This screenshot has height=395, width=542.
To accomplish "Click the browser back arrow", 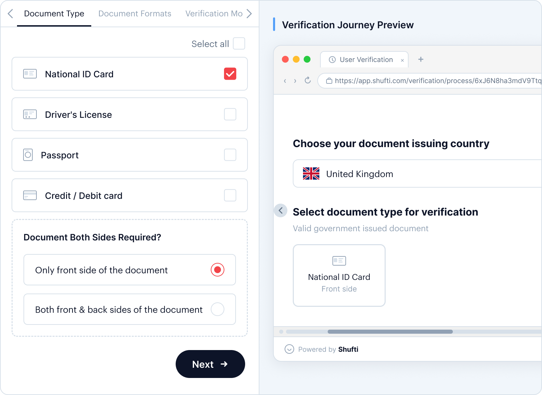I will pyautogui.click(x=285, y=81).
